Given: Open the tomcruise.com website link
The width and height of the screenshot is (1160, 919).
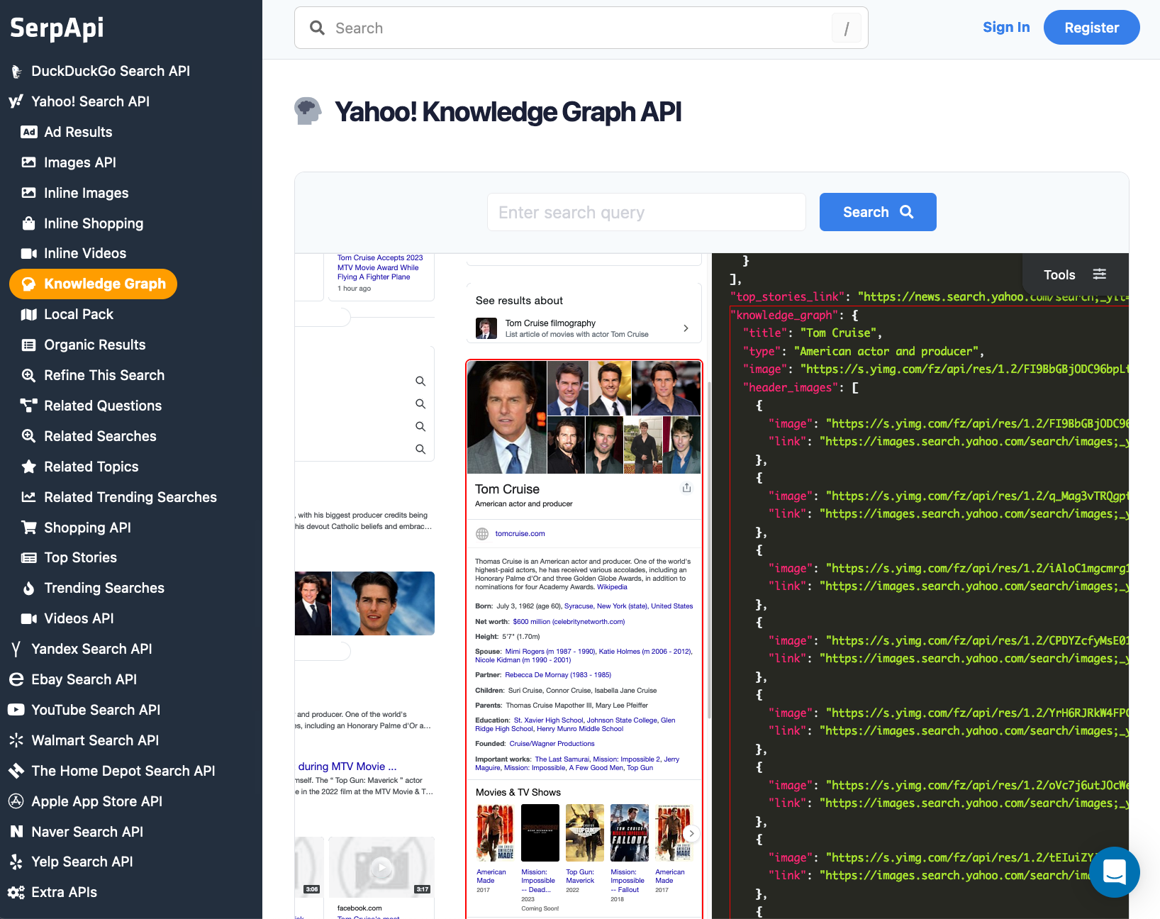Looking at the screenshot, I should [x=520, y=534].
